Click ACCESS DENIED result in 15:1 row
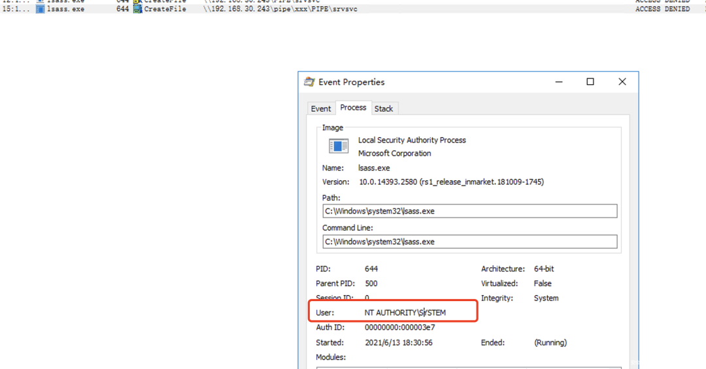 662,9
